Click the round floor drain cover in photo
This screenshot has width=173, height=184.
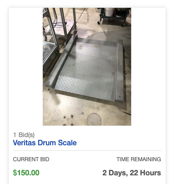point(94,119)
